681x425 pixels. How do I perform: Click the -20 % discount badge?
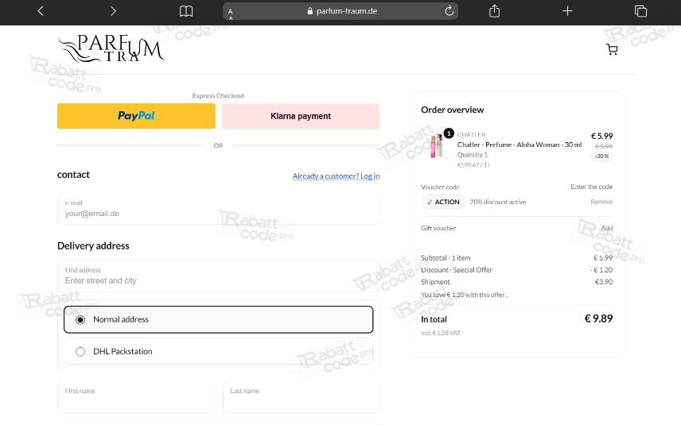pyautogui.click(x=602, y=156)
